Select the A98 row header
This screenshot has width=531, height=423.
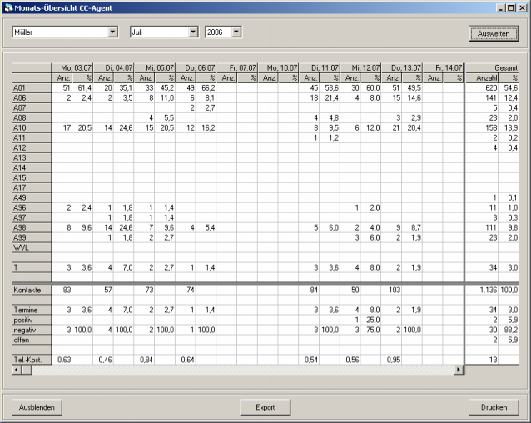[x=31, y=226]
